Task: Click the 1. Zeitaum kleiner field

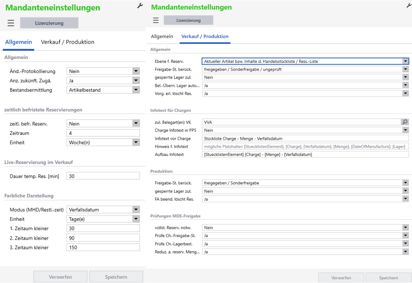Action: pos(103,228)
